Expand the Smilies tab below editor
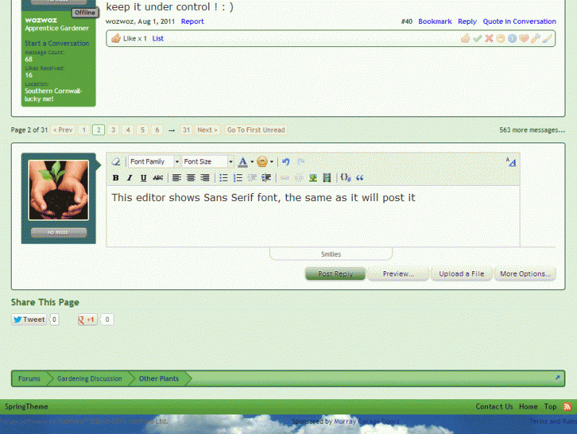This screenshot has height=434, width=577. [331, 254]
